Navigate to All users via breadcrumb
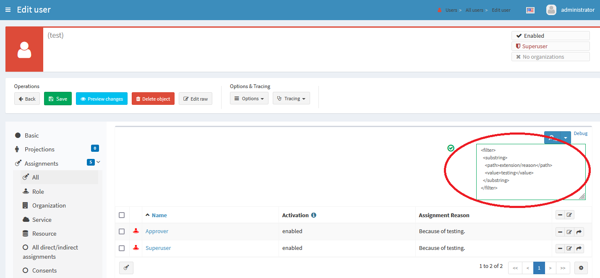600x278 pixels. coord(475,10)
